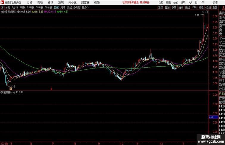
Task: Click the 游客 guest account label
Action: tap(215, 3)
